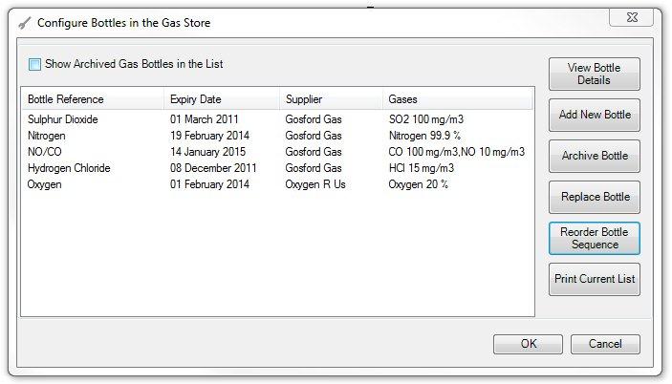
Task: Click the wrench icon in title bar
Action: (x=25, y=23)
